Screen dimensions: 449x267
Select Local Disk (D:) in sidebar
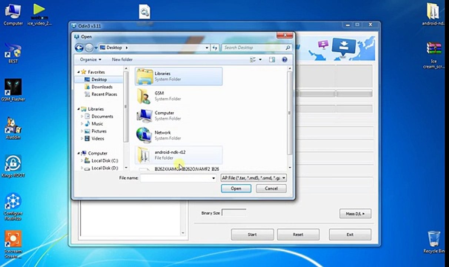[104, 168]
